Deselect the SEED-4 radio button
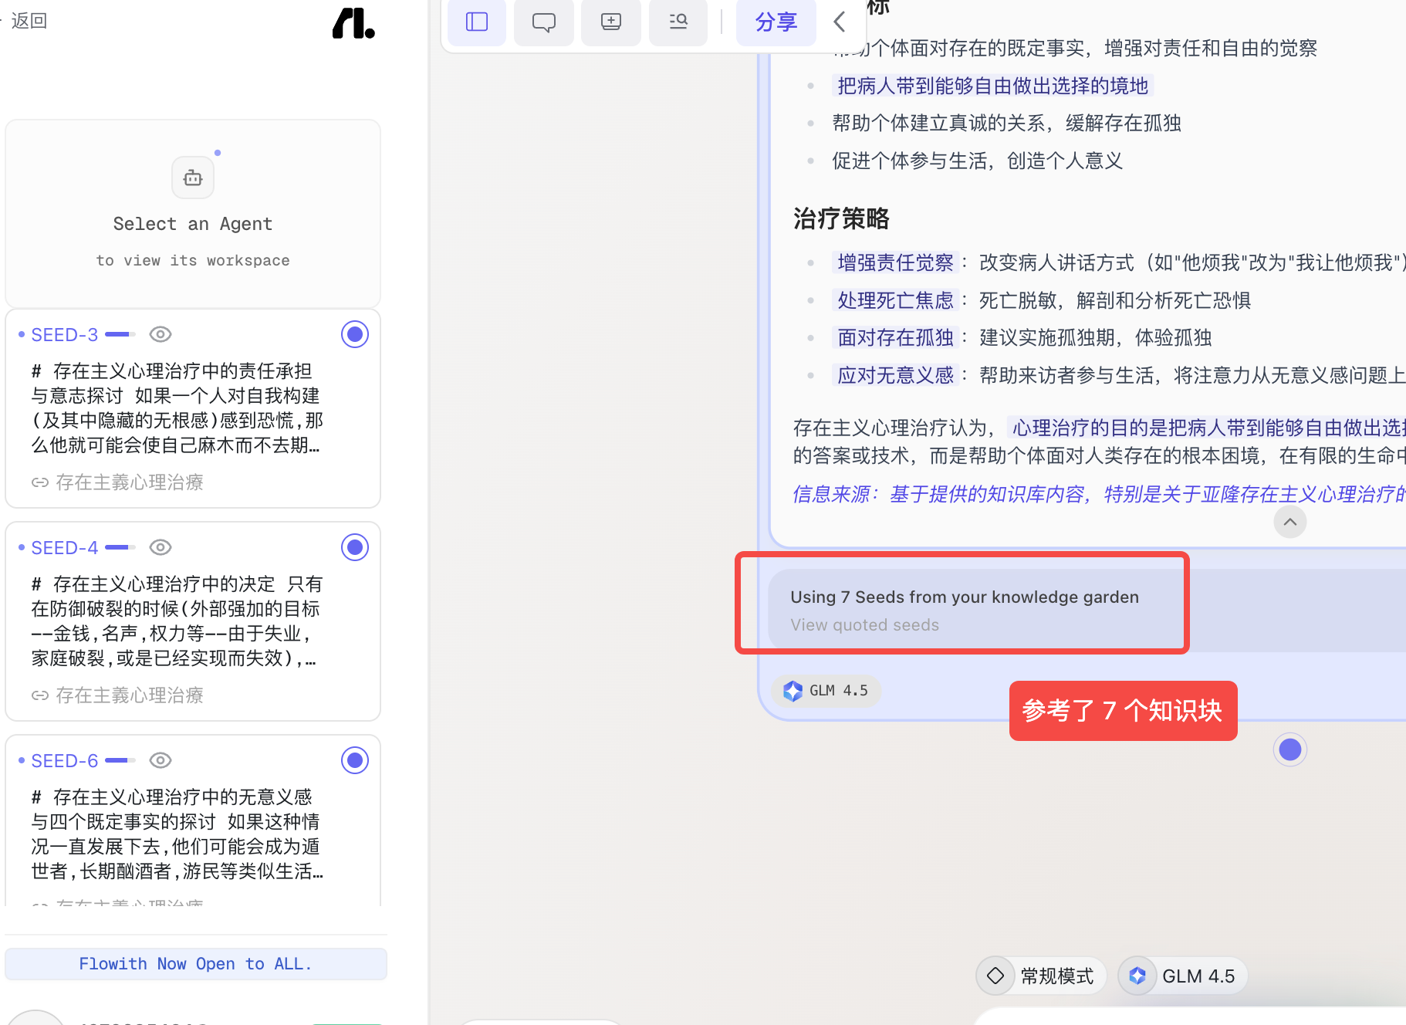This screenshot has height=1025, width=1406. coord(355,547)
